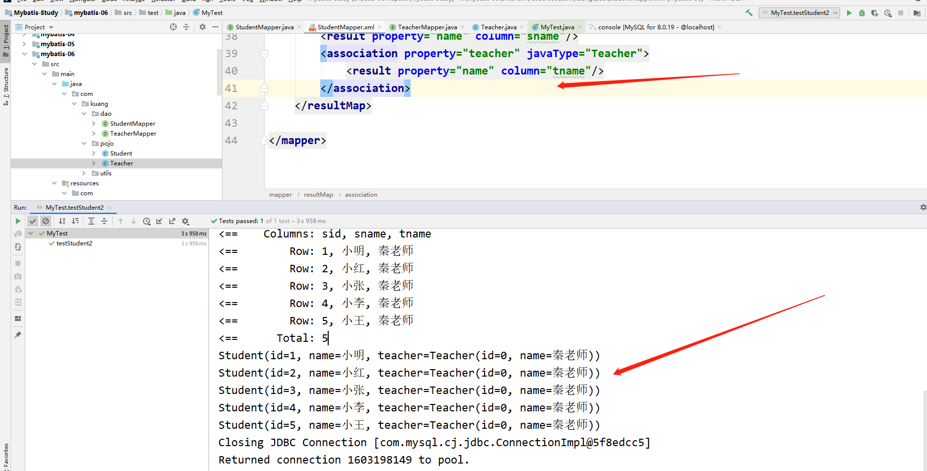Toggle show passed tests filter
This screenshot has height=471, width=927.
[33, 221]
